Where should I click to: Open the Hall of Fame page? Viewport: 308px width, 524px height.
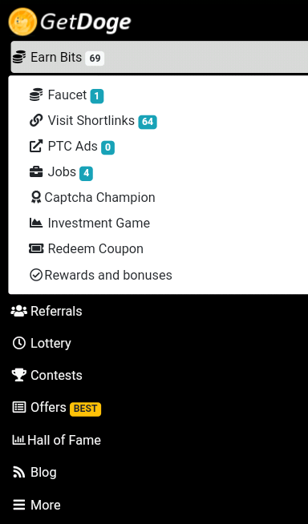pyautogui.click(x=56, y=440)
